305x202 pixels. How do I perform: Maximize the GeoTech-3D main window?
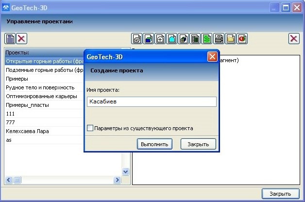pos(286,8)
